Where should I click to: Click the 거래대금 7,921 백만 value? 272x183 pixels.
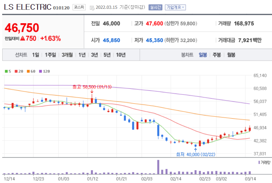pos(250,40)
